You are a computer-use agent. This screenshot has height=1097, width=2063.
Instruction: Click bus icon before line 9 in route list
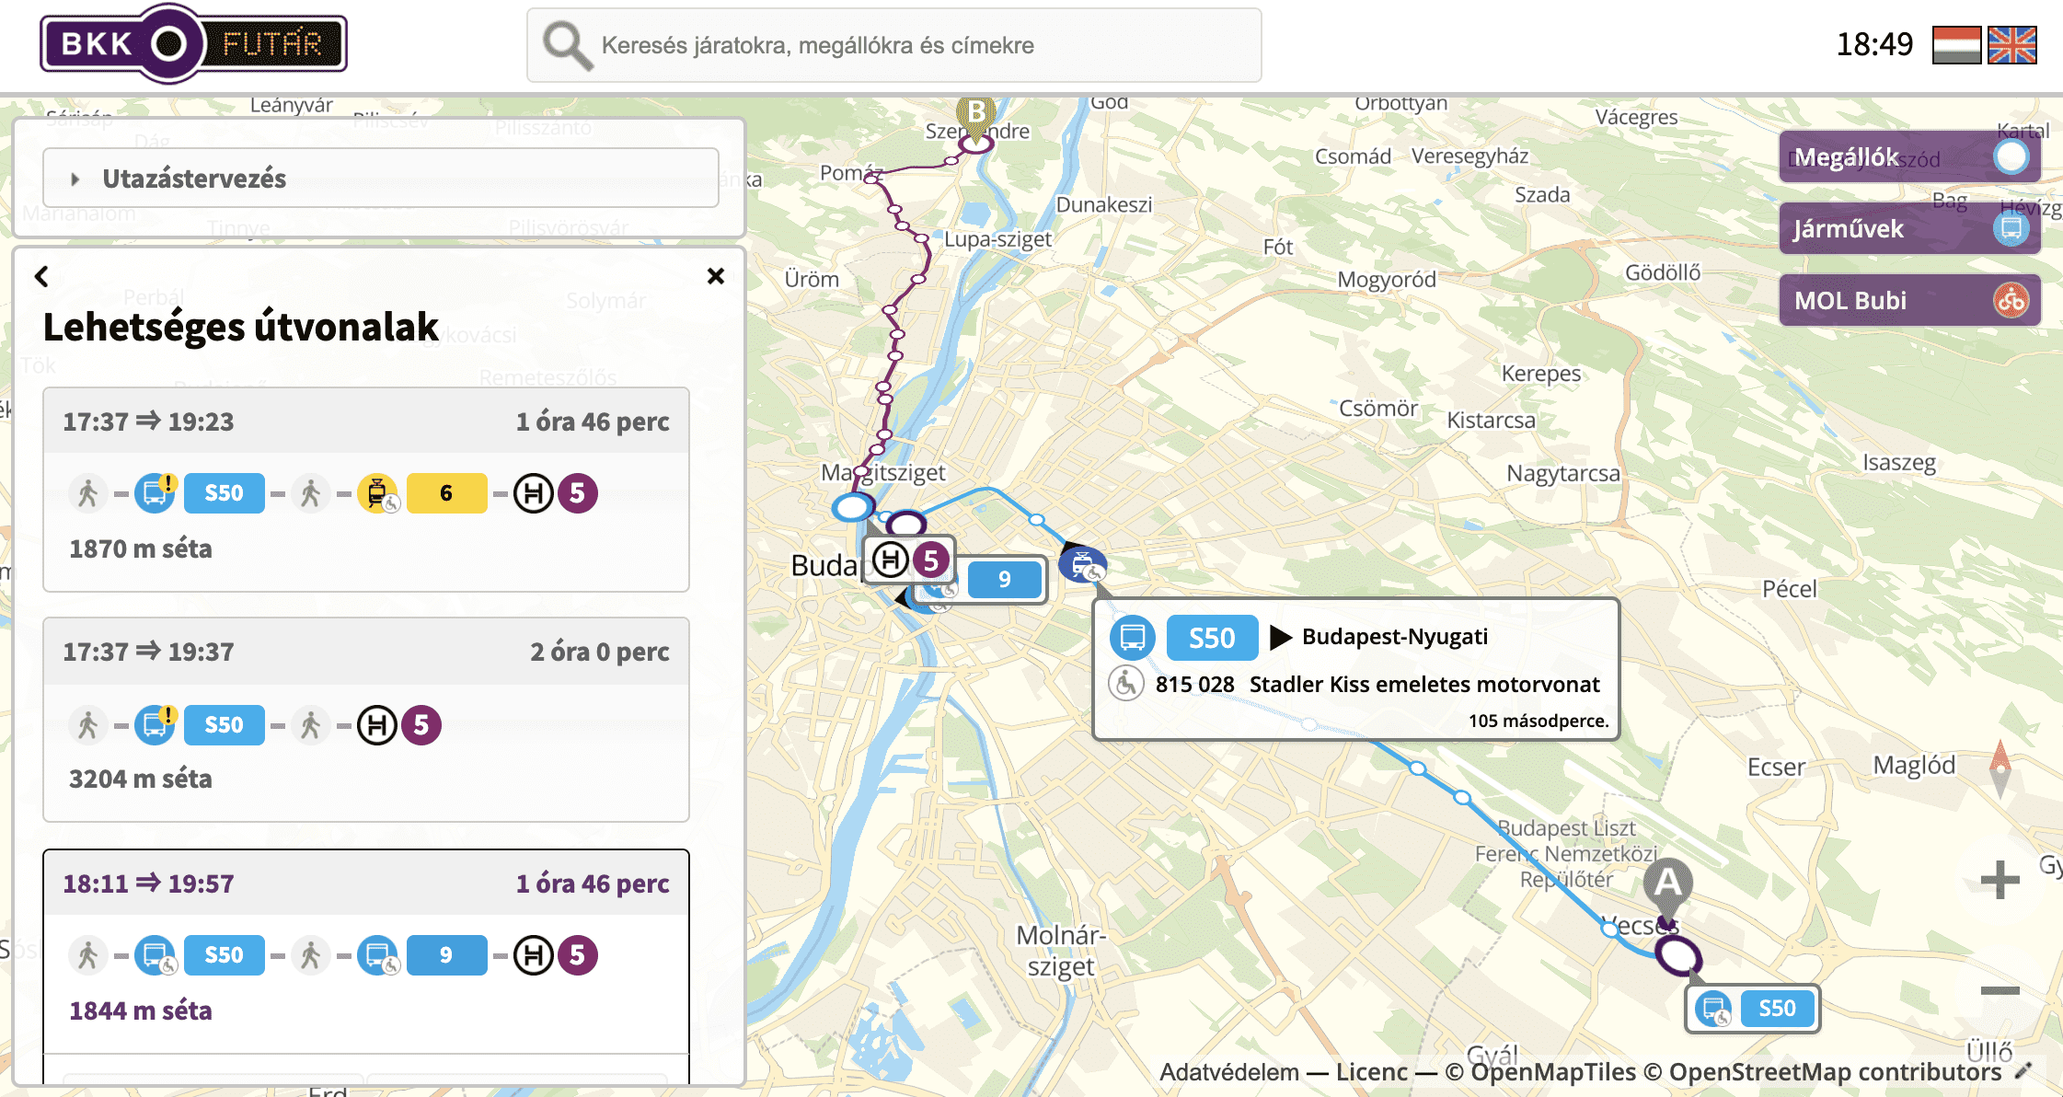377,955
